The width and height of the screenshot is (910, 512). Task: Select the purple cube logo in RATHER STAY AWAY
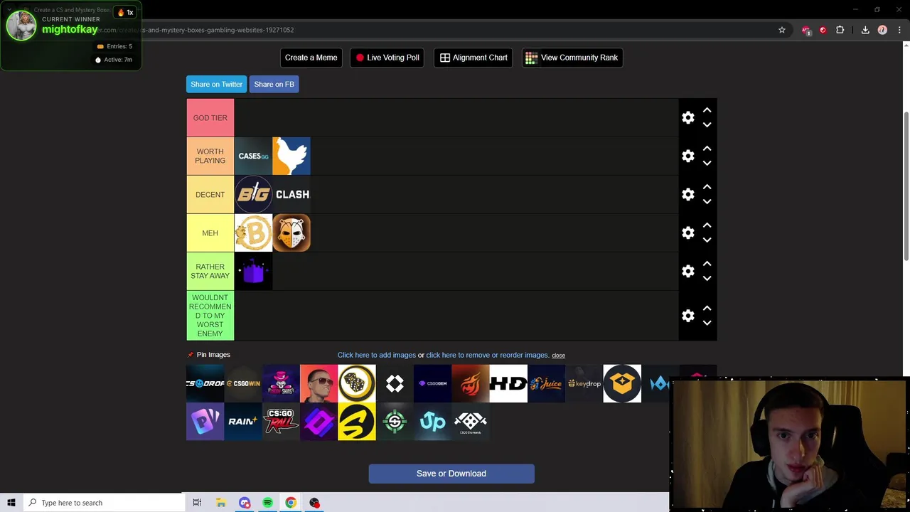click(253, 271)
